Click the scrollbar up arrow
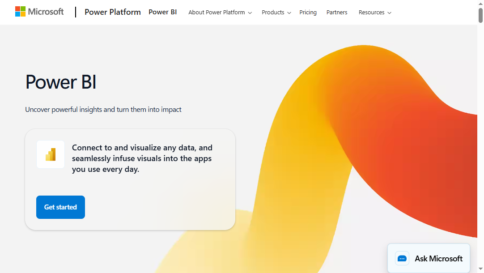 coord(480,3)
